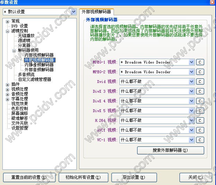The image size is (216, 185).
Task: Select 外部音频解码器 in the tree
Action: [x=39, y=70]
